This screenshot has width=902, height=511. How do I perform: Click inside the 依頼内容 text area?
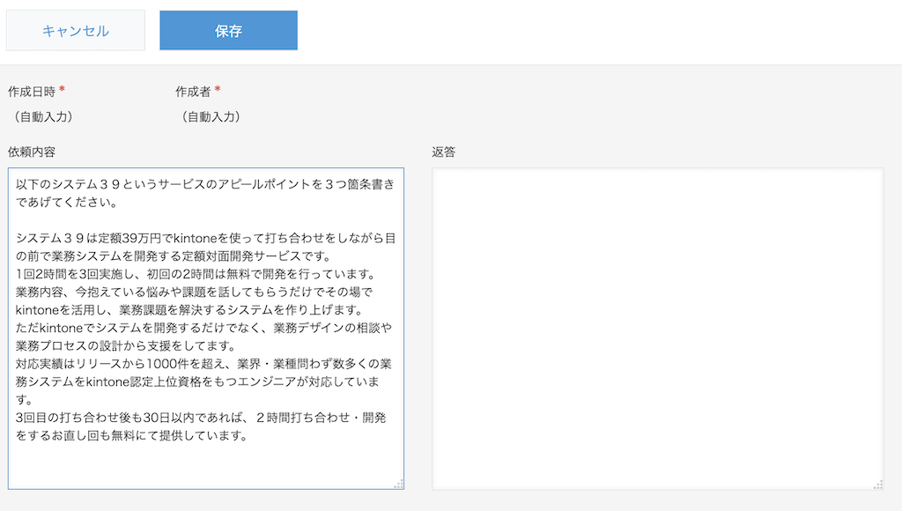(206, 329)
